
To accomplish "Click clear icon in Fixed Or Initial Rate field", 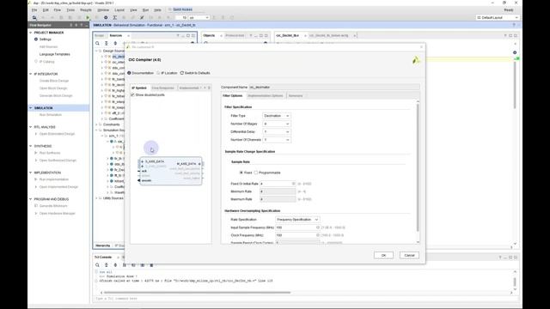I will 294,184.
